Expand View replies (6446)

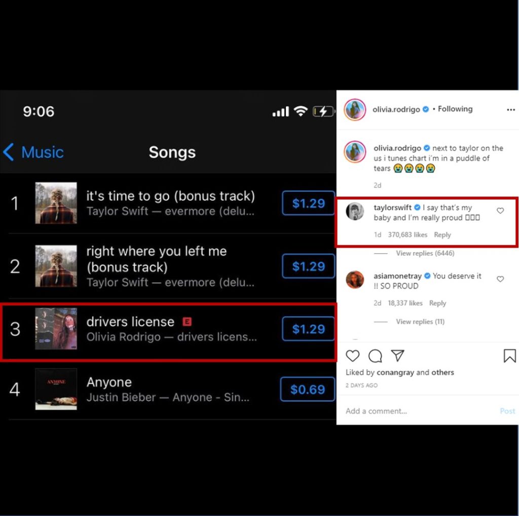425,253
